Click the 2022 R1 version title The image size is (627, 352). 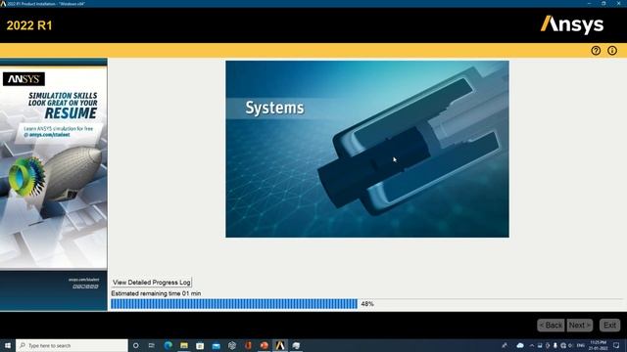pos(29,25)
